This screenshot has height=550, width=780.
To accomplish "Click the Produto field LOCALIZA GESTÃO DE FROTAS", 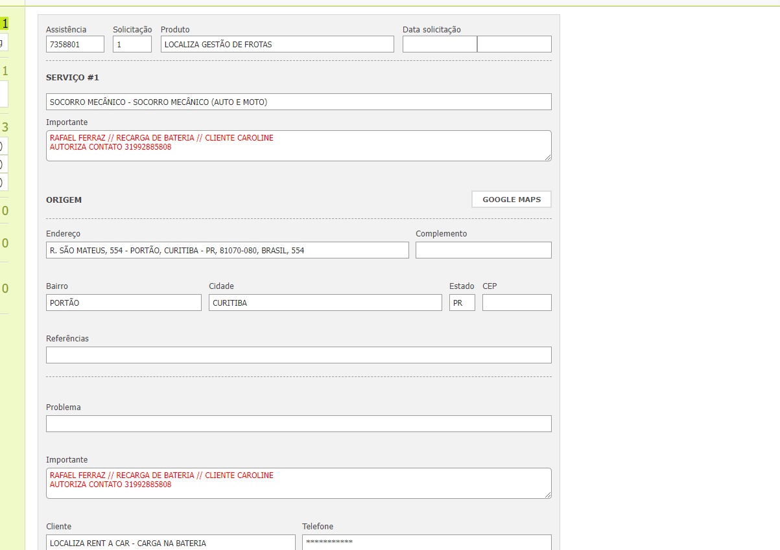I will click(x=278, y=44).
